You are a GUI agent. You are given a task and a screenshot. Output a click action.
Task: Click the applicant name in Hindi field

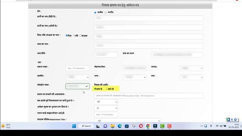149,18
